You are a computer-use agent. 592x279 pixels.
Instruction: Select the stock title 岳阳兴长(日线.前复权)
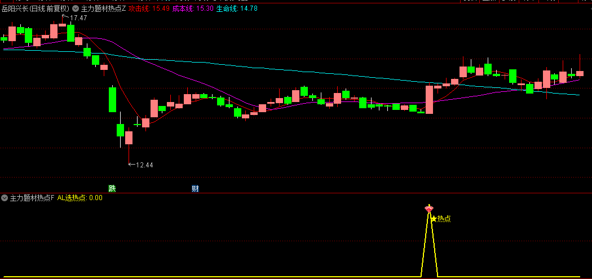[x=36, y=8]
